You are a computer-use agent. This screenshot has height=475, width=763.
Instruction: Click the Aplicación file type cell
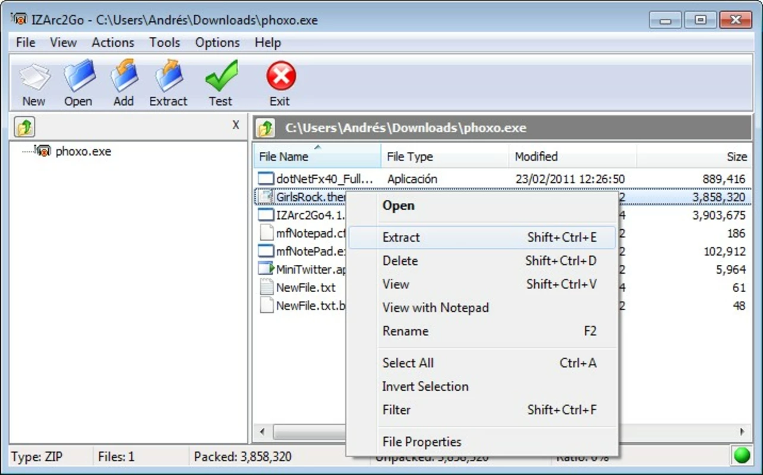point(412,179)
